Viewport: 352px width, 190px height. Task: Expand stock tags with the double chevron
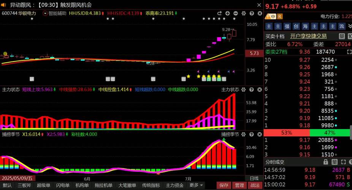tap(349, 26)
